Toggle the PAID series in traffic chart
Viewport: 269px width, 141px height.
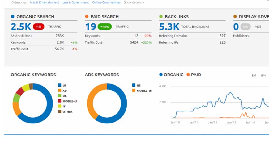(194, 75)
